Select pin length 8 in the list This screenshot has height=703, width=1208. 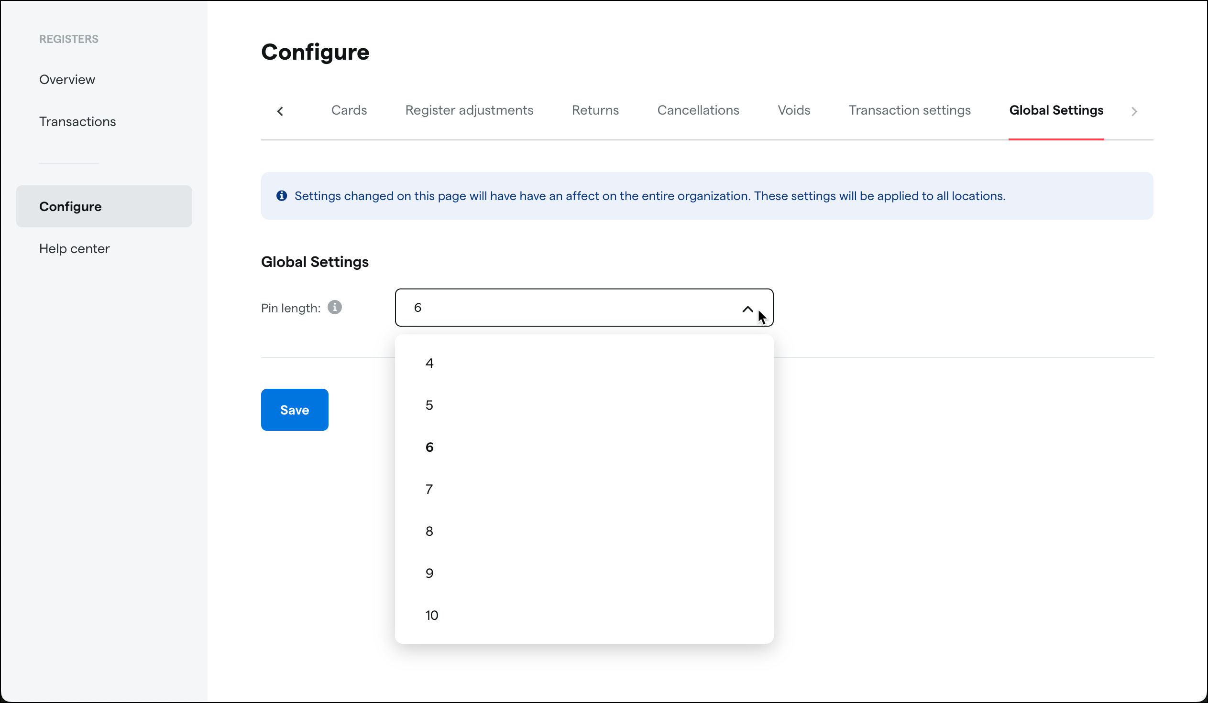pyautogui.click(x=429, y=531)
